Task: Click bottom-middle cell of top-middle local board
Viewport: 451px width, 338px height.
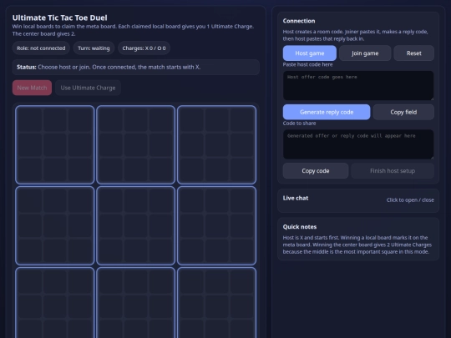Action: pos(136,169)
